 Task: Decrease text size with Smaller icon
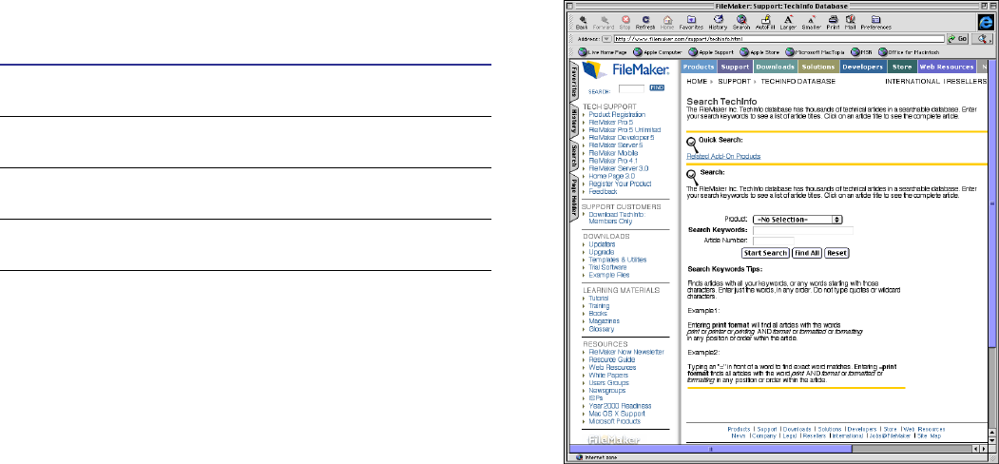(x=811, y=20)
